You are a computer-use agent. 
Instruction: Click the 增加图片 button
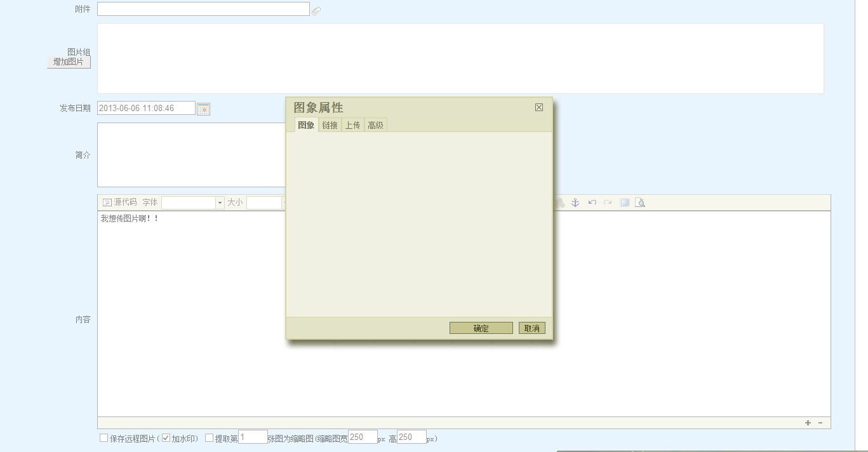pos(69,62)
